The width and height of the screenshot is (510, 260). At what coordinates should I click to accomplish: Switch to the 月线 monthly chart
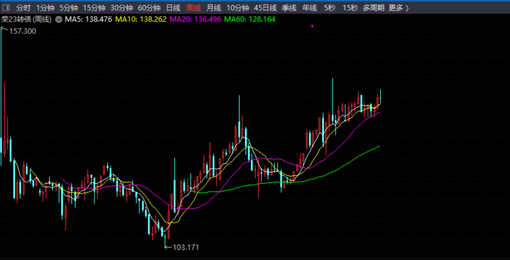214,8
